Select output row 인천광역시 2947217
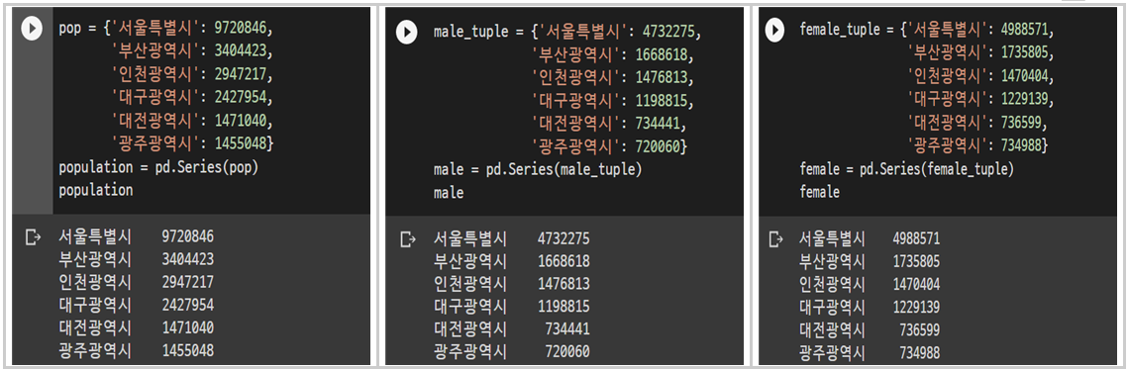The width and height of the screenshot is (1128, 370). click(137, 282)
